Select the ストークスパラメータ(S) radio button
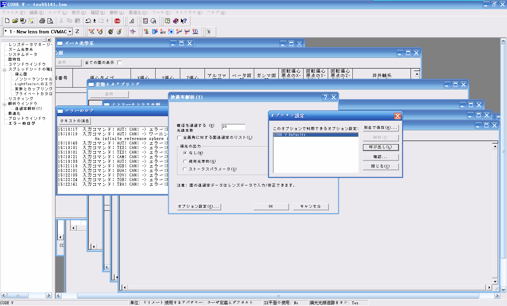 [185, 169]
